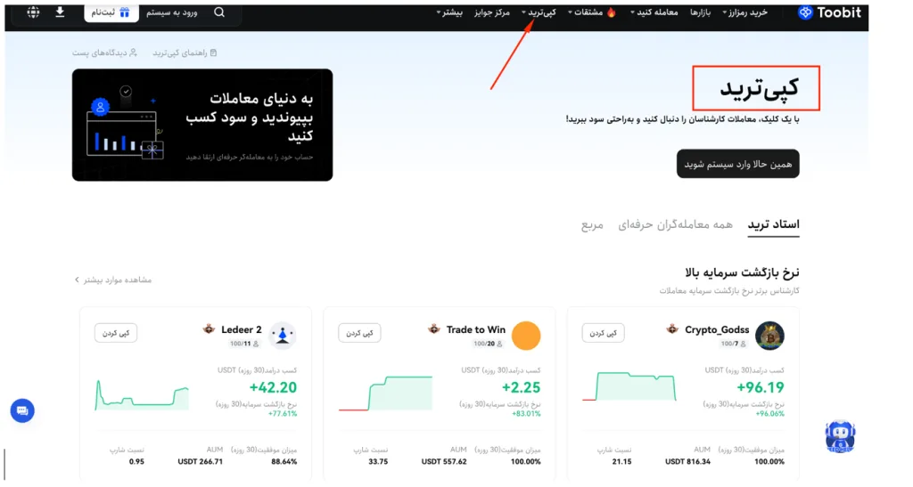Open the globe language selector
The height and width of the screenshot is (487, 913).
(x=33, y=12)
